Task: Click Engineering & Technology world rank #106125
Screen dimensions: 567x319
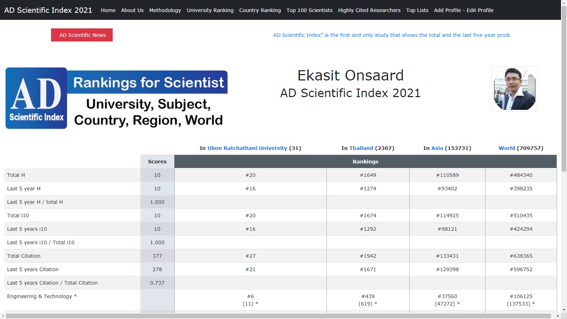Action: click(521, 296)
